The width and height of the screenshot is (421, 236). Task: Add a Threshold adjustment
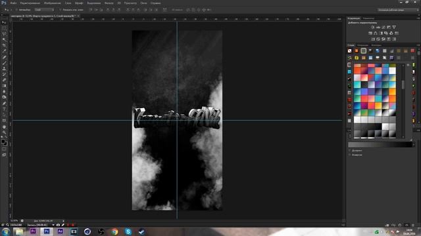click(384, 39)
